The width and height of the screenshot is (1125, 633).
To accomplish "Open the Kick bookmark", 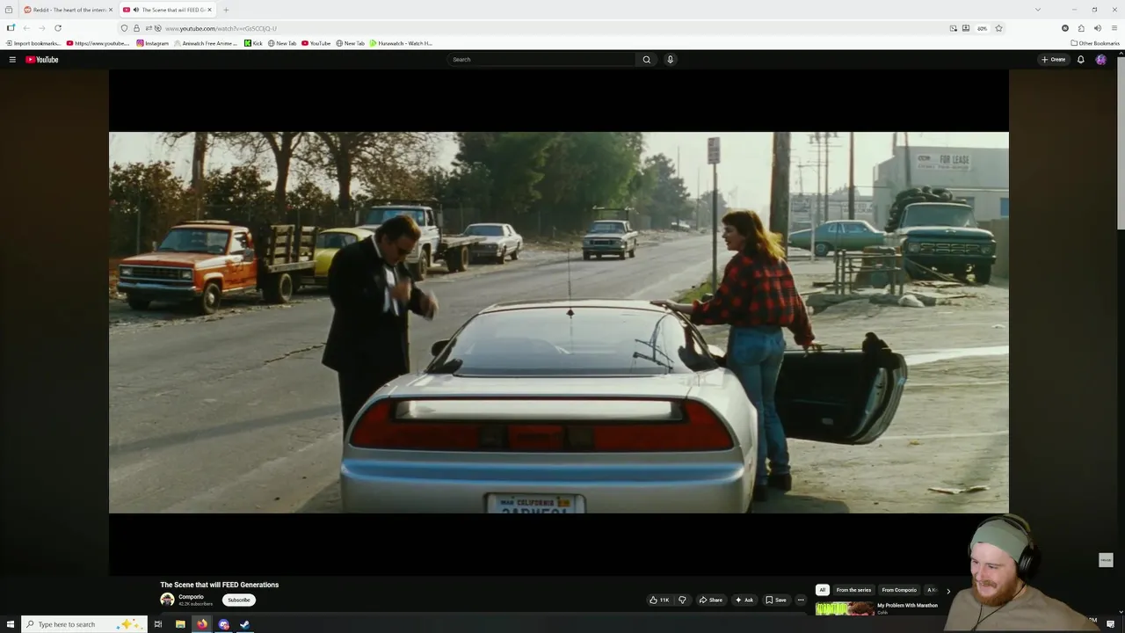I will point(253,43).
